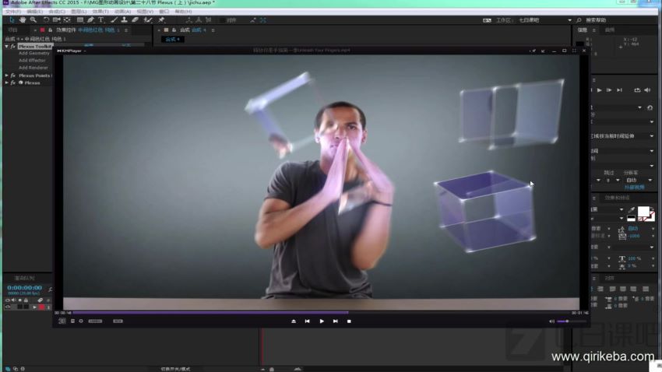Toggle the fx switch for the Plexus effect
The width and height of the screenshot is (662, 372).
point(13,82)
